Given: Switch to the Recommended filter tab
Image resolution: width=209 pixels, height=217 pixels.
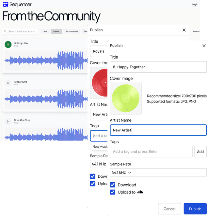Looking at the screenshot, I should pyautogui.click(x=72, y=31).
